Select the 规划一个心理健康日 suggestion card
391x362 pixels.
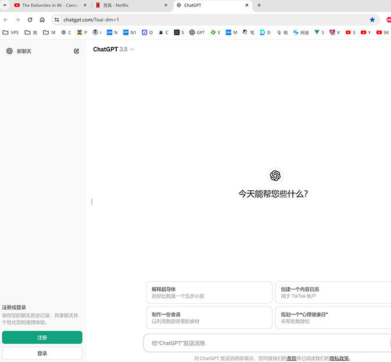[x=333, y=318]
